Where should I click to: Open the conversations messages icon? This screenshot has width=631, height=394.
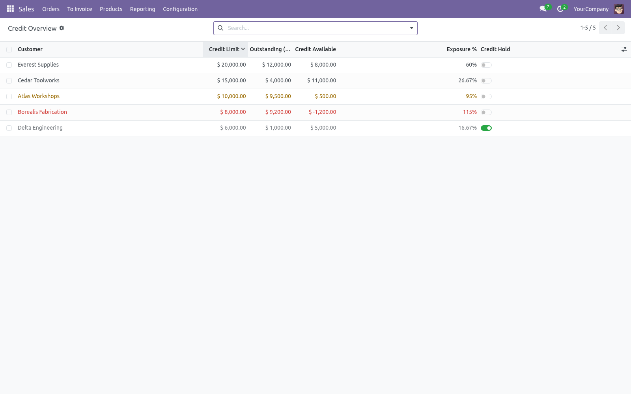(543, 9)
